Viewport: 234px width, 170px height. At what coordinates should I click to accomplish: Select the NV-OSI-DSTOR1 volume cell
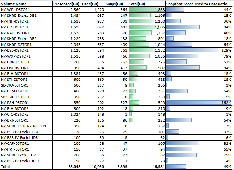click(27, 68)
